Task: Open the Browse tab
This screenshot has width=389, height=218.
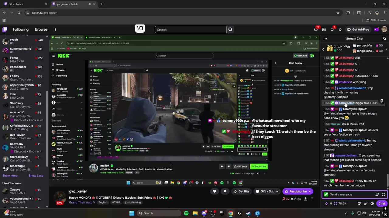Action: (x=41, y=29)
